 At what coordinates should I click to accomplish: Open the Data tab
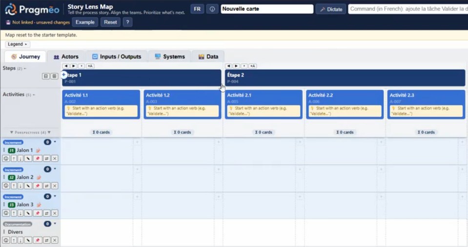pyautogui.click(x=208, y=57)
